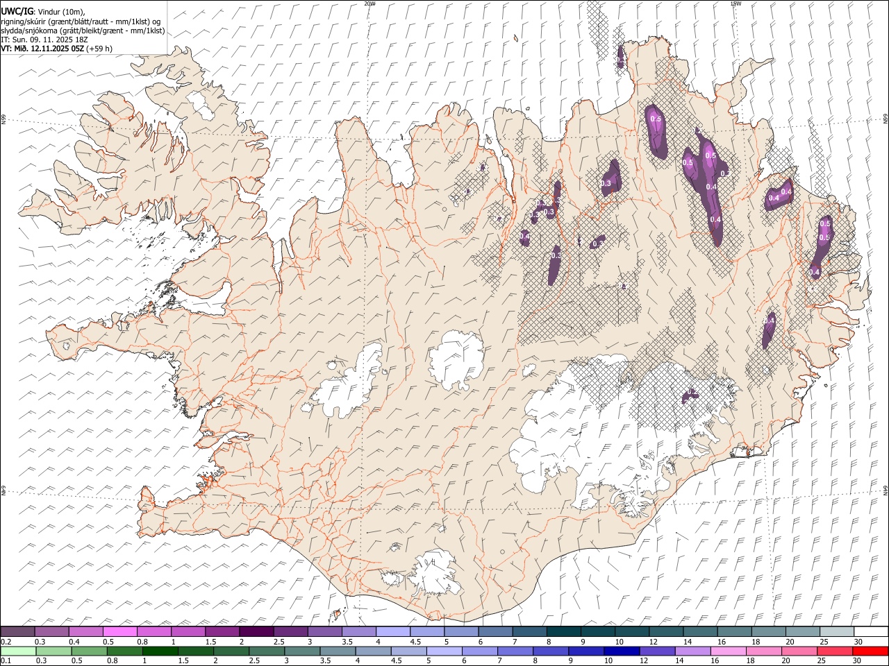Pick the light violet swatch labeled 14 in the lower row

coord(692,651)
